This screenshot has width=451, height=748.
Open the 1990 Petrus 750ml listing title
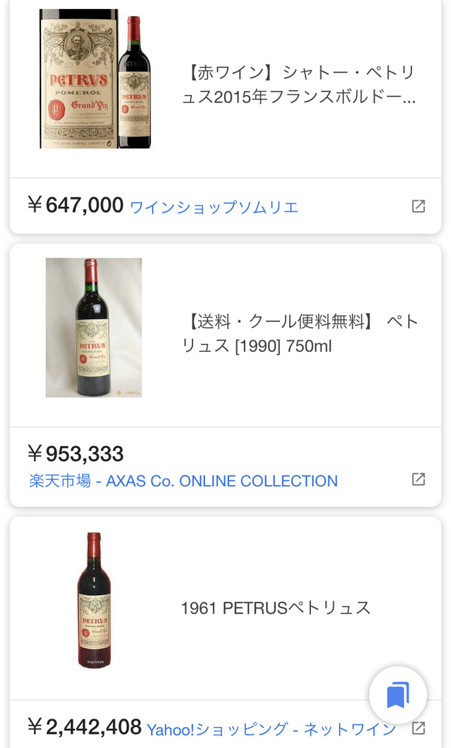(x=299, y=333)
